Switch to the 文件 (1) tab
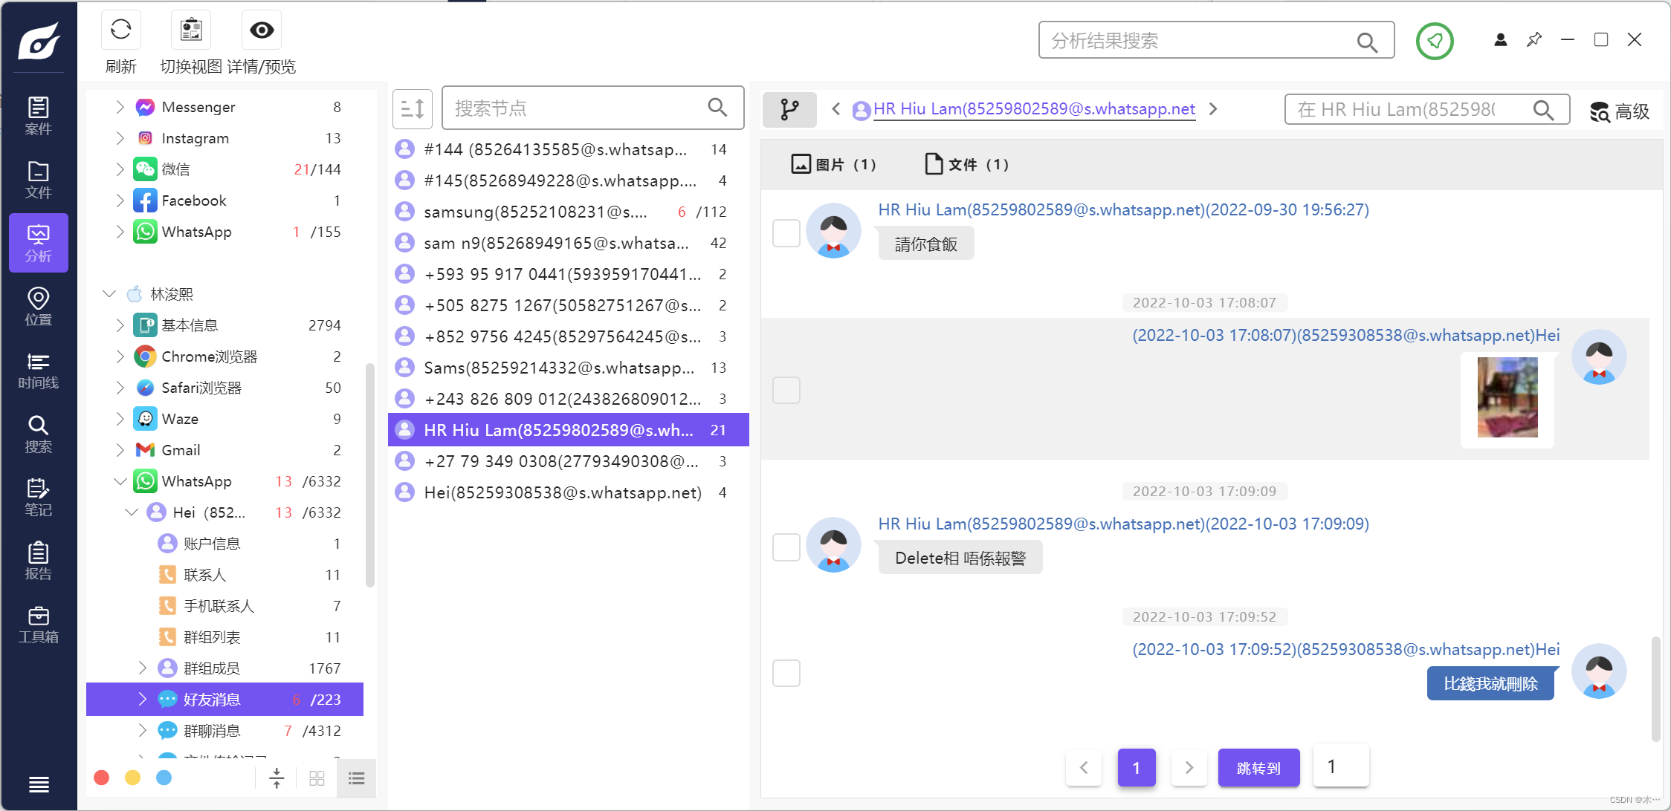Viewport: 1671px width, 811px height. [x=966, y=164]
